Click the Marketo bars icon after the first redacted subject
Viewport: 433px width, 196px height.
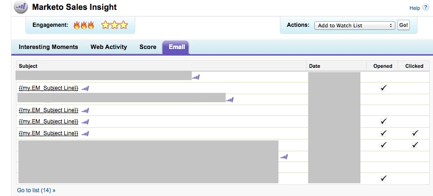pos(196,77)
